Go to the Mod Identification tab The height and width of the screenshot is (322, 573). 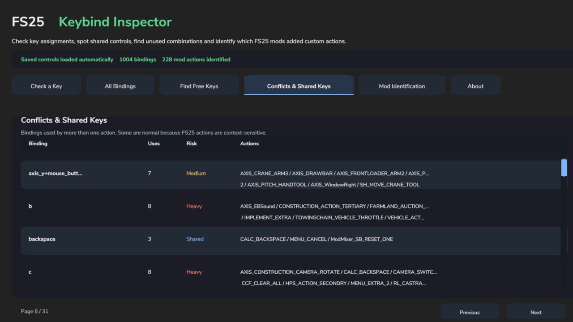(402, 86)
